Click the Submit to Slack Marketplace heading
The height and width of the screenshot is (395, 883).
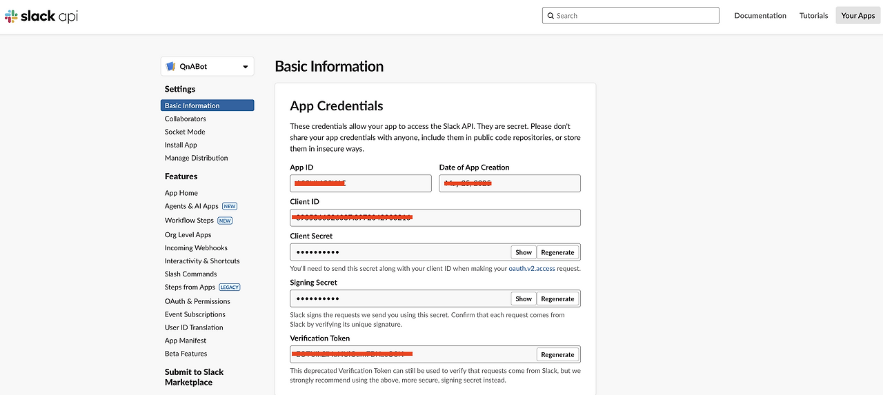point(195,377)
